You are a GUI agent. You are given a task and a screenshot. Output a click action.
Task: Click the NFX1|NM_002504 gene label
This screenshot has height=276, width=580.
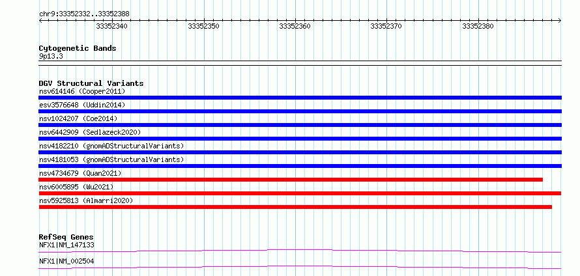coord(66,262)
